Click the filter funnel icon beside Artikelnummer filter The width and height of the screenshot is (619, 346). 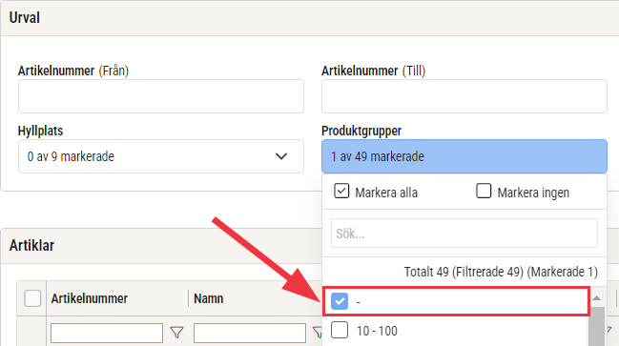tap(176, 333)
